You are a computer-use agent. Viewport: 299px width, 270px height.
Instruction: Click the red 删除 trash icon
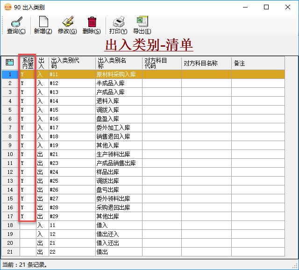click(x=92, y=21)
